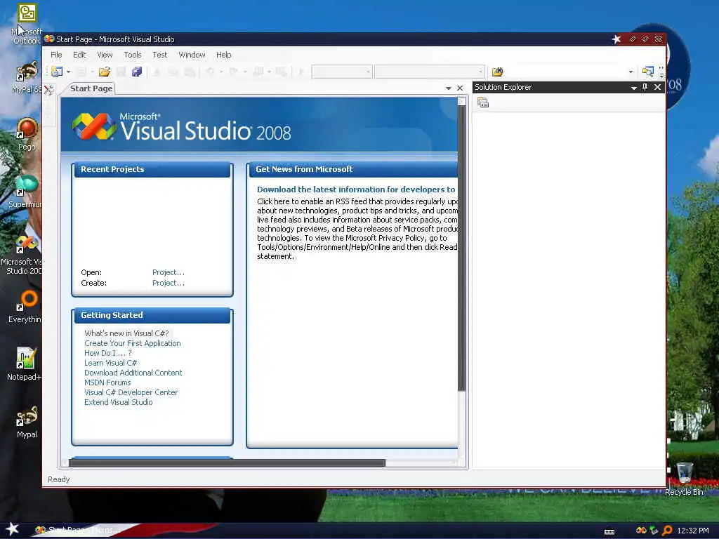Click the Getting Started panel header
The image size is (719, 539).
point(152,315)
